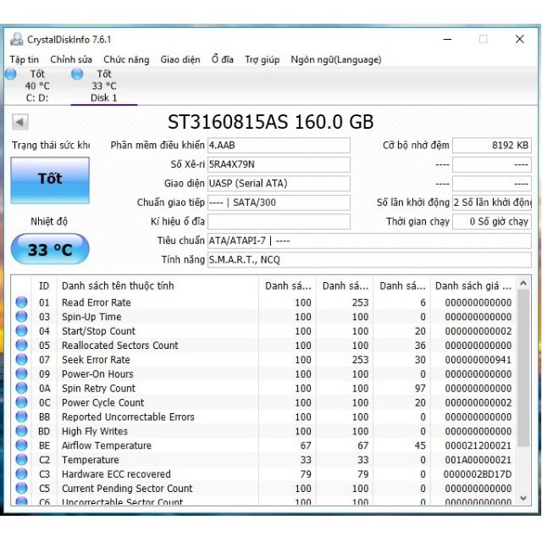This screenshot has height=542, width=542.
Task: Click the ID column header
Action: (x=44, y=286)
